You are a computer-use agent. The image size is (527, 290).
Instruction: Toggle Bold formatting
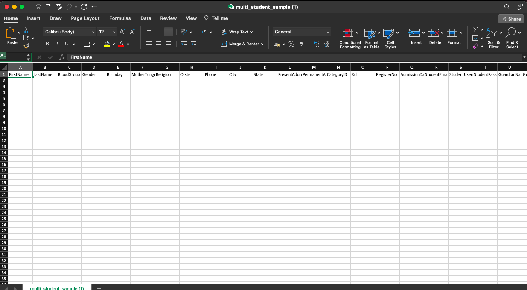(x=47, y=44)
